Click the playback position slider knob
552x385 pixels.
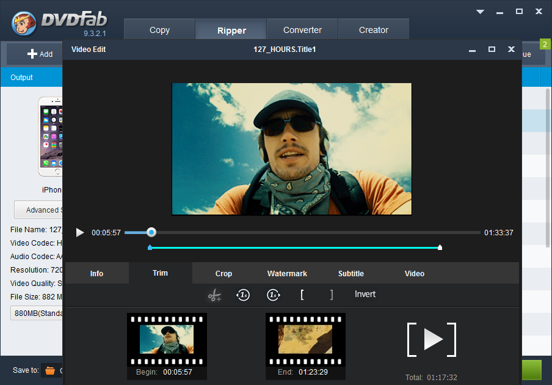pos(151,232)
